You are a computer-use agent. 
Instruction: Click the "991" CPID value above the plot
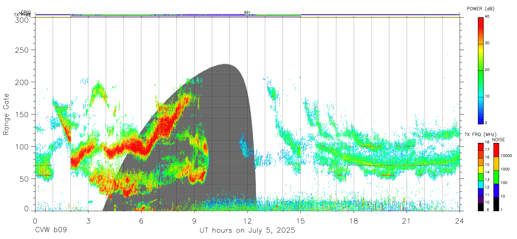click(x=247, y=13)
